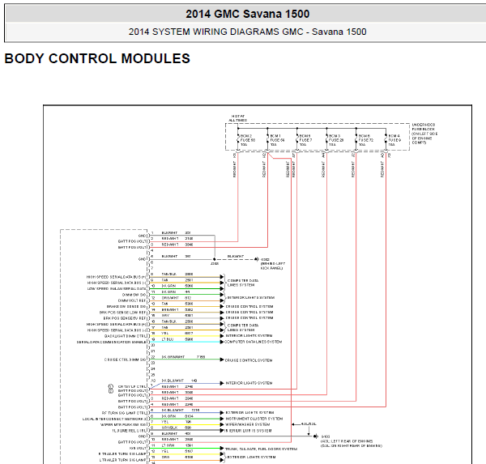Select "LOW SPEED GMLAN SERIAL DATA" pin label
The width and height of the screenshot is (486, 464).
(x=116, y=288)
